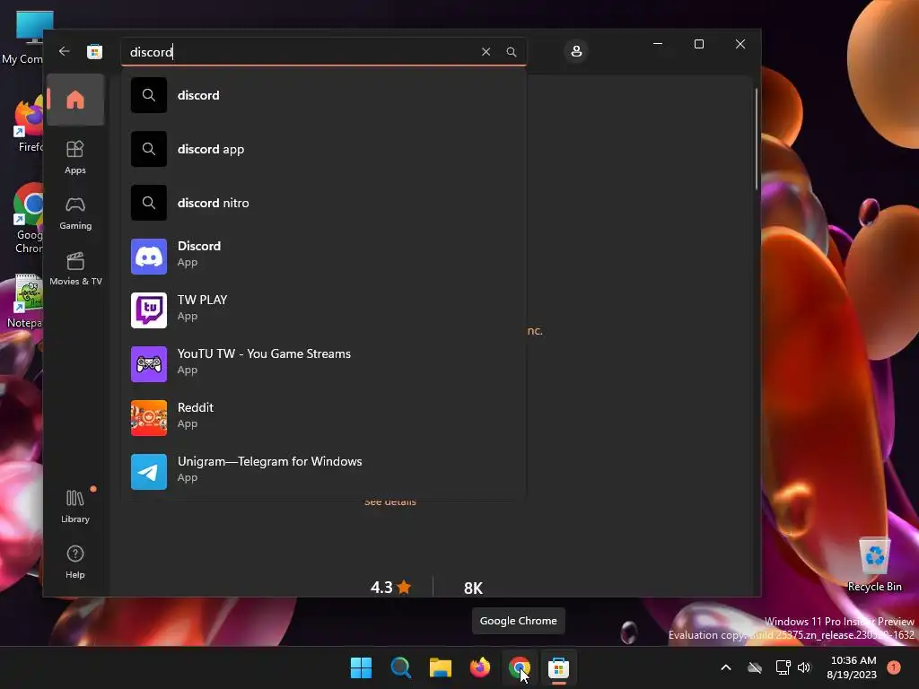The width and height of the screenshot is (919, 689).
Task: Go back with the arrow in Store
Action: point(64,51)
